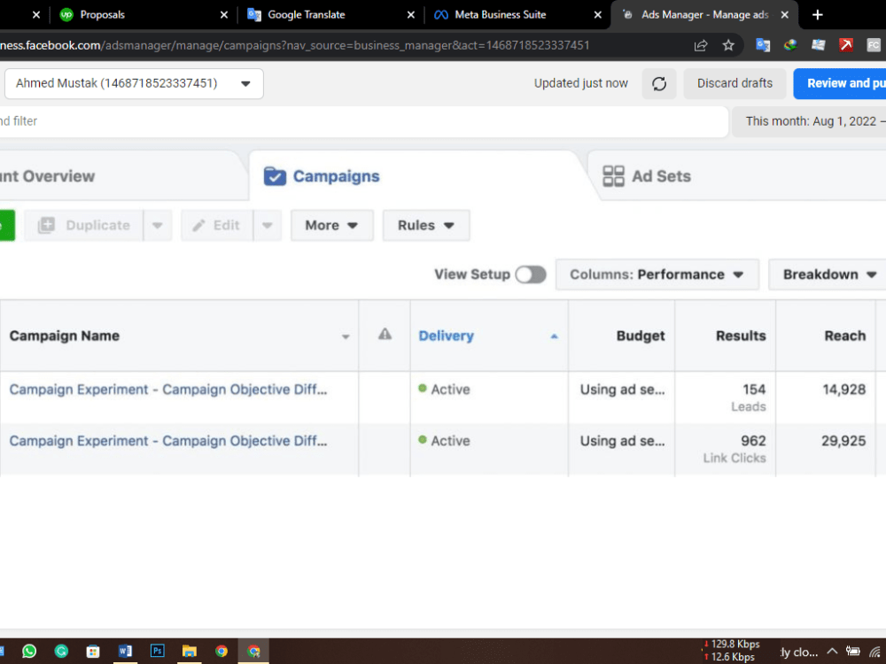Open the FC browser extension
886x664 pixels.
point(873,45)
